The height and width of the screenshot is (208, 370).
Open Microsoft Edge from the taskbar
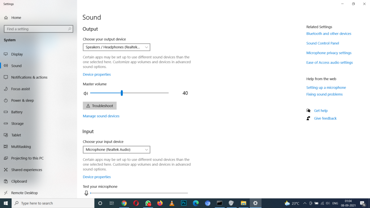[x=195, y=203]
